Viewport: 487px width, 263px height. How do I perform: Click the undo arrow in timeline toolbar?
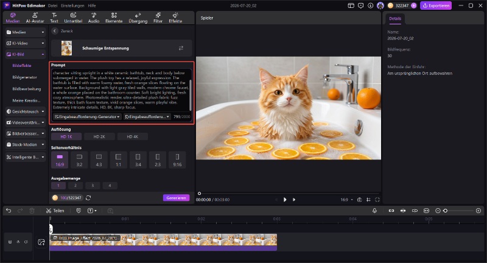pyautogui.click(x=9, y=211)
